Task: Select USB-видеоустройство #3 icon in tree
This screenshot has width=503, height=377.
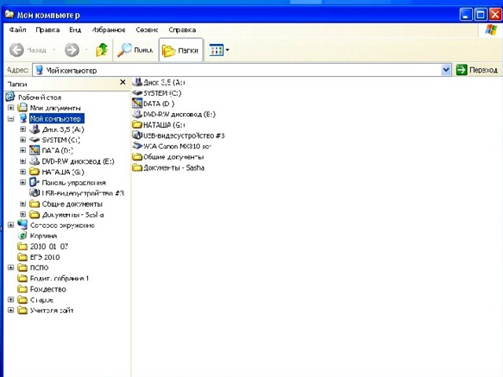Action: 35,192
